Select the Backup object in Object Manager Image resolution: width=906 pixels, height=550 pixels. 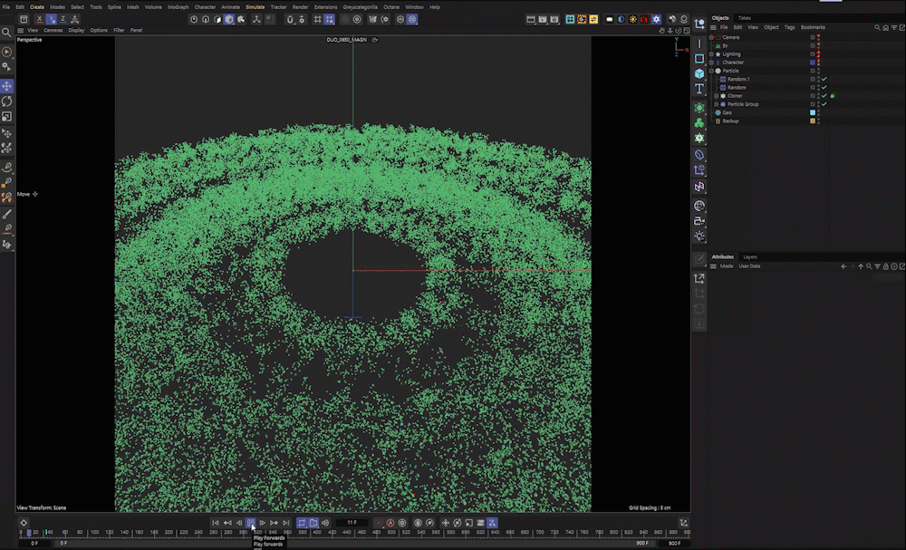click(730, 121)
